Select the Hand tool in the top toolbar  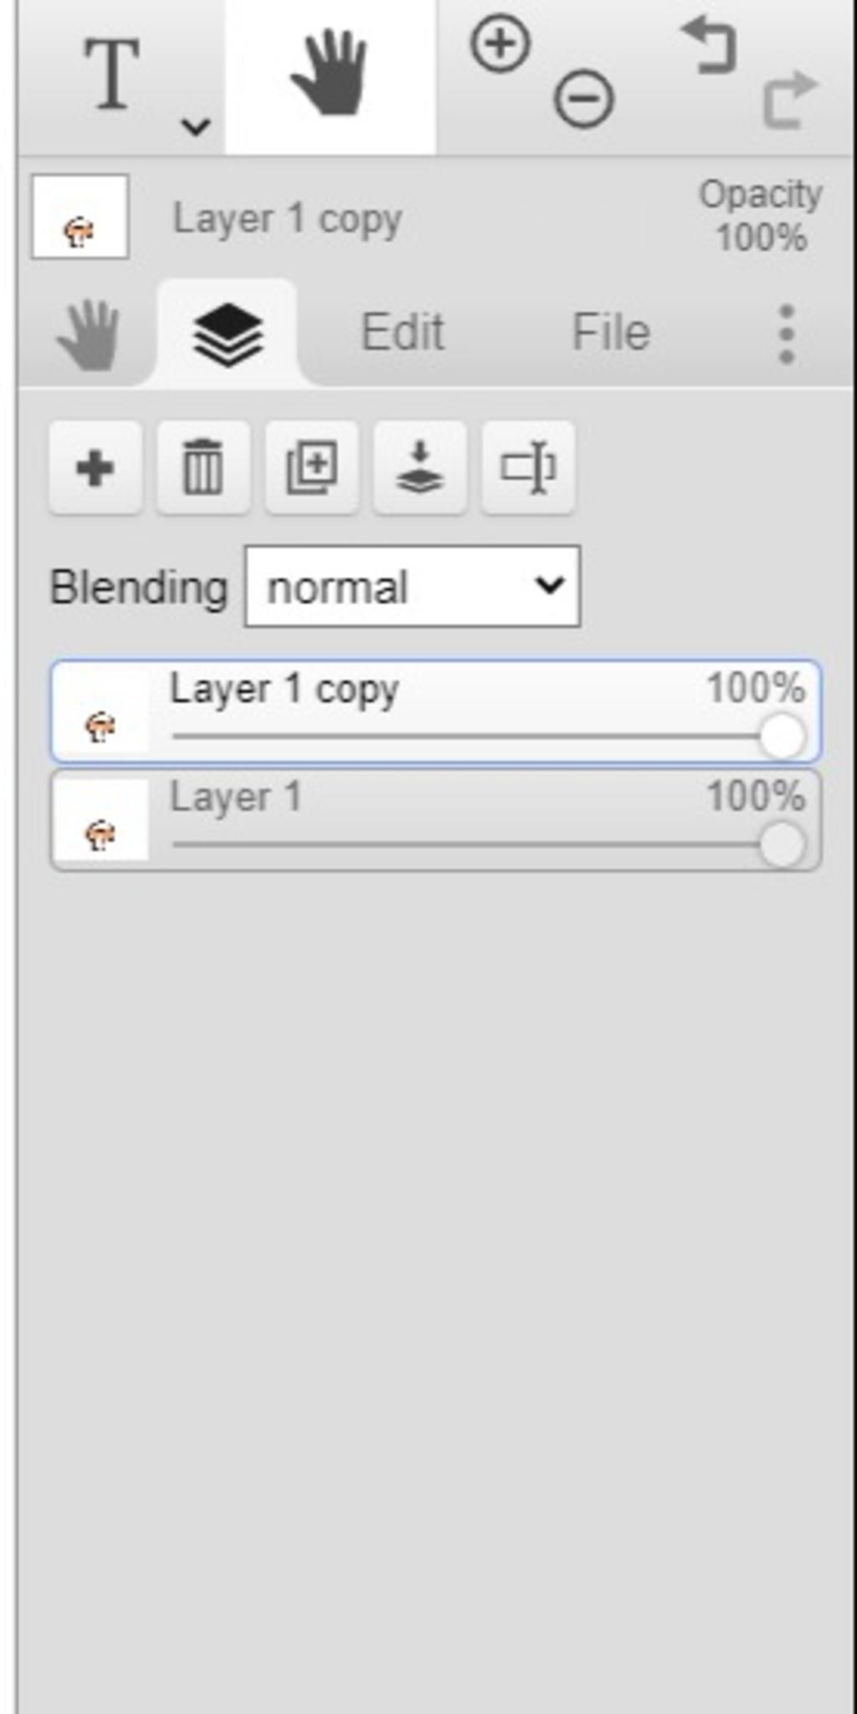click(x=330, y=74)
